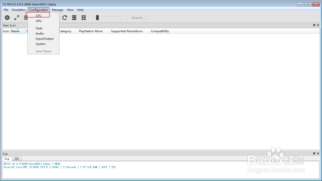This screenshot has height=181, width=322.
Task: Switch to the Log tab
Action: pyautogui.click(x=7, y=159)
